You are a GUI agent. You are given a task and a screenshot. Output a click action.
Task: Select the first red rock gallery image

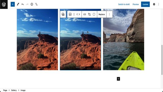37,39
